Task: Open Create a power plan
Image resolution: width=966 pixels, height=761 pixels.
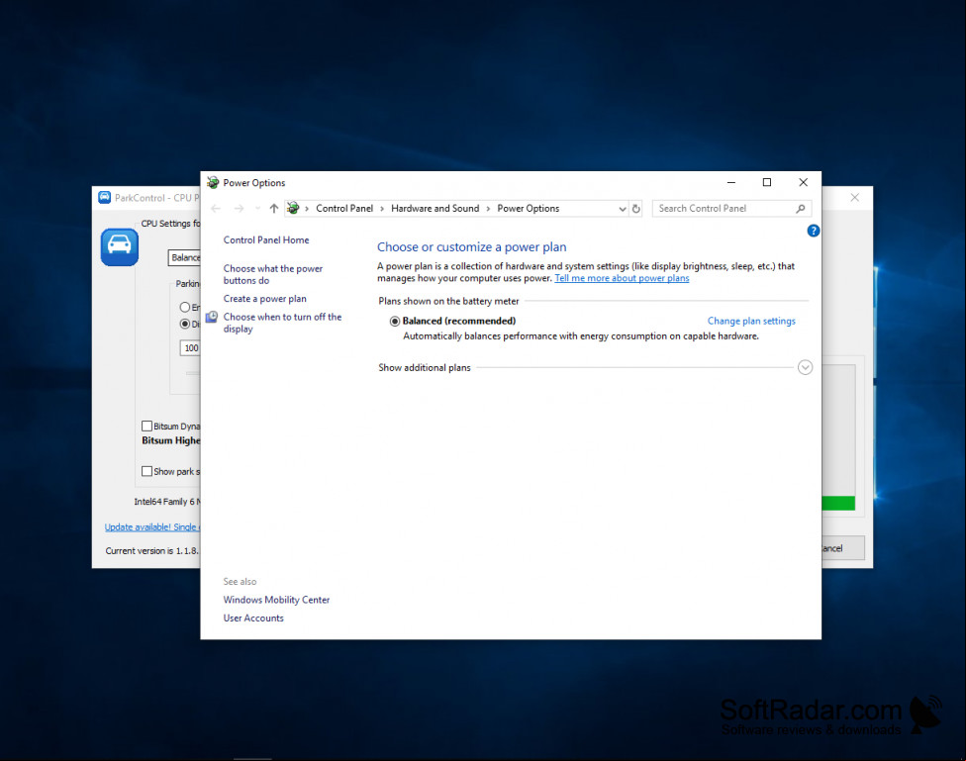Action: 265,298
